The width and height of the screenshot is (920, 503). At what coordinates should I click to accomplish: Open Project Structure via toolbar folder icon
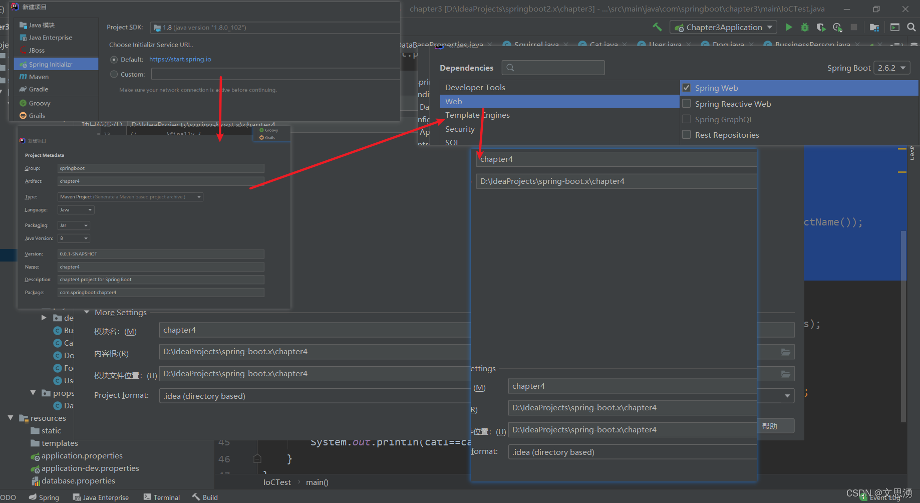(874, 27)
